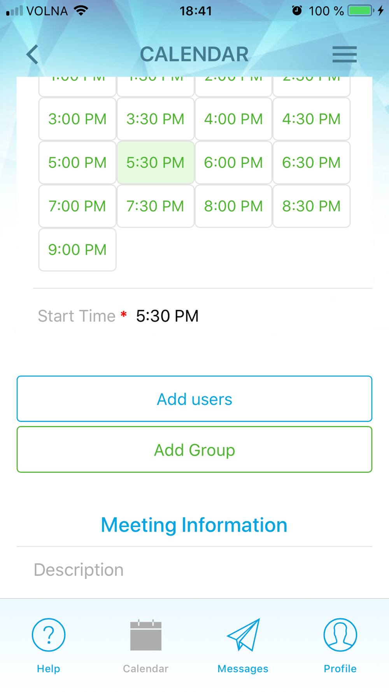
Task: Open Messages via paper plane icon
Action: (x=244, y=635)
